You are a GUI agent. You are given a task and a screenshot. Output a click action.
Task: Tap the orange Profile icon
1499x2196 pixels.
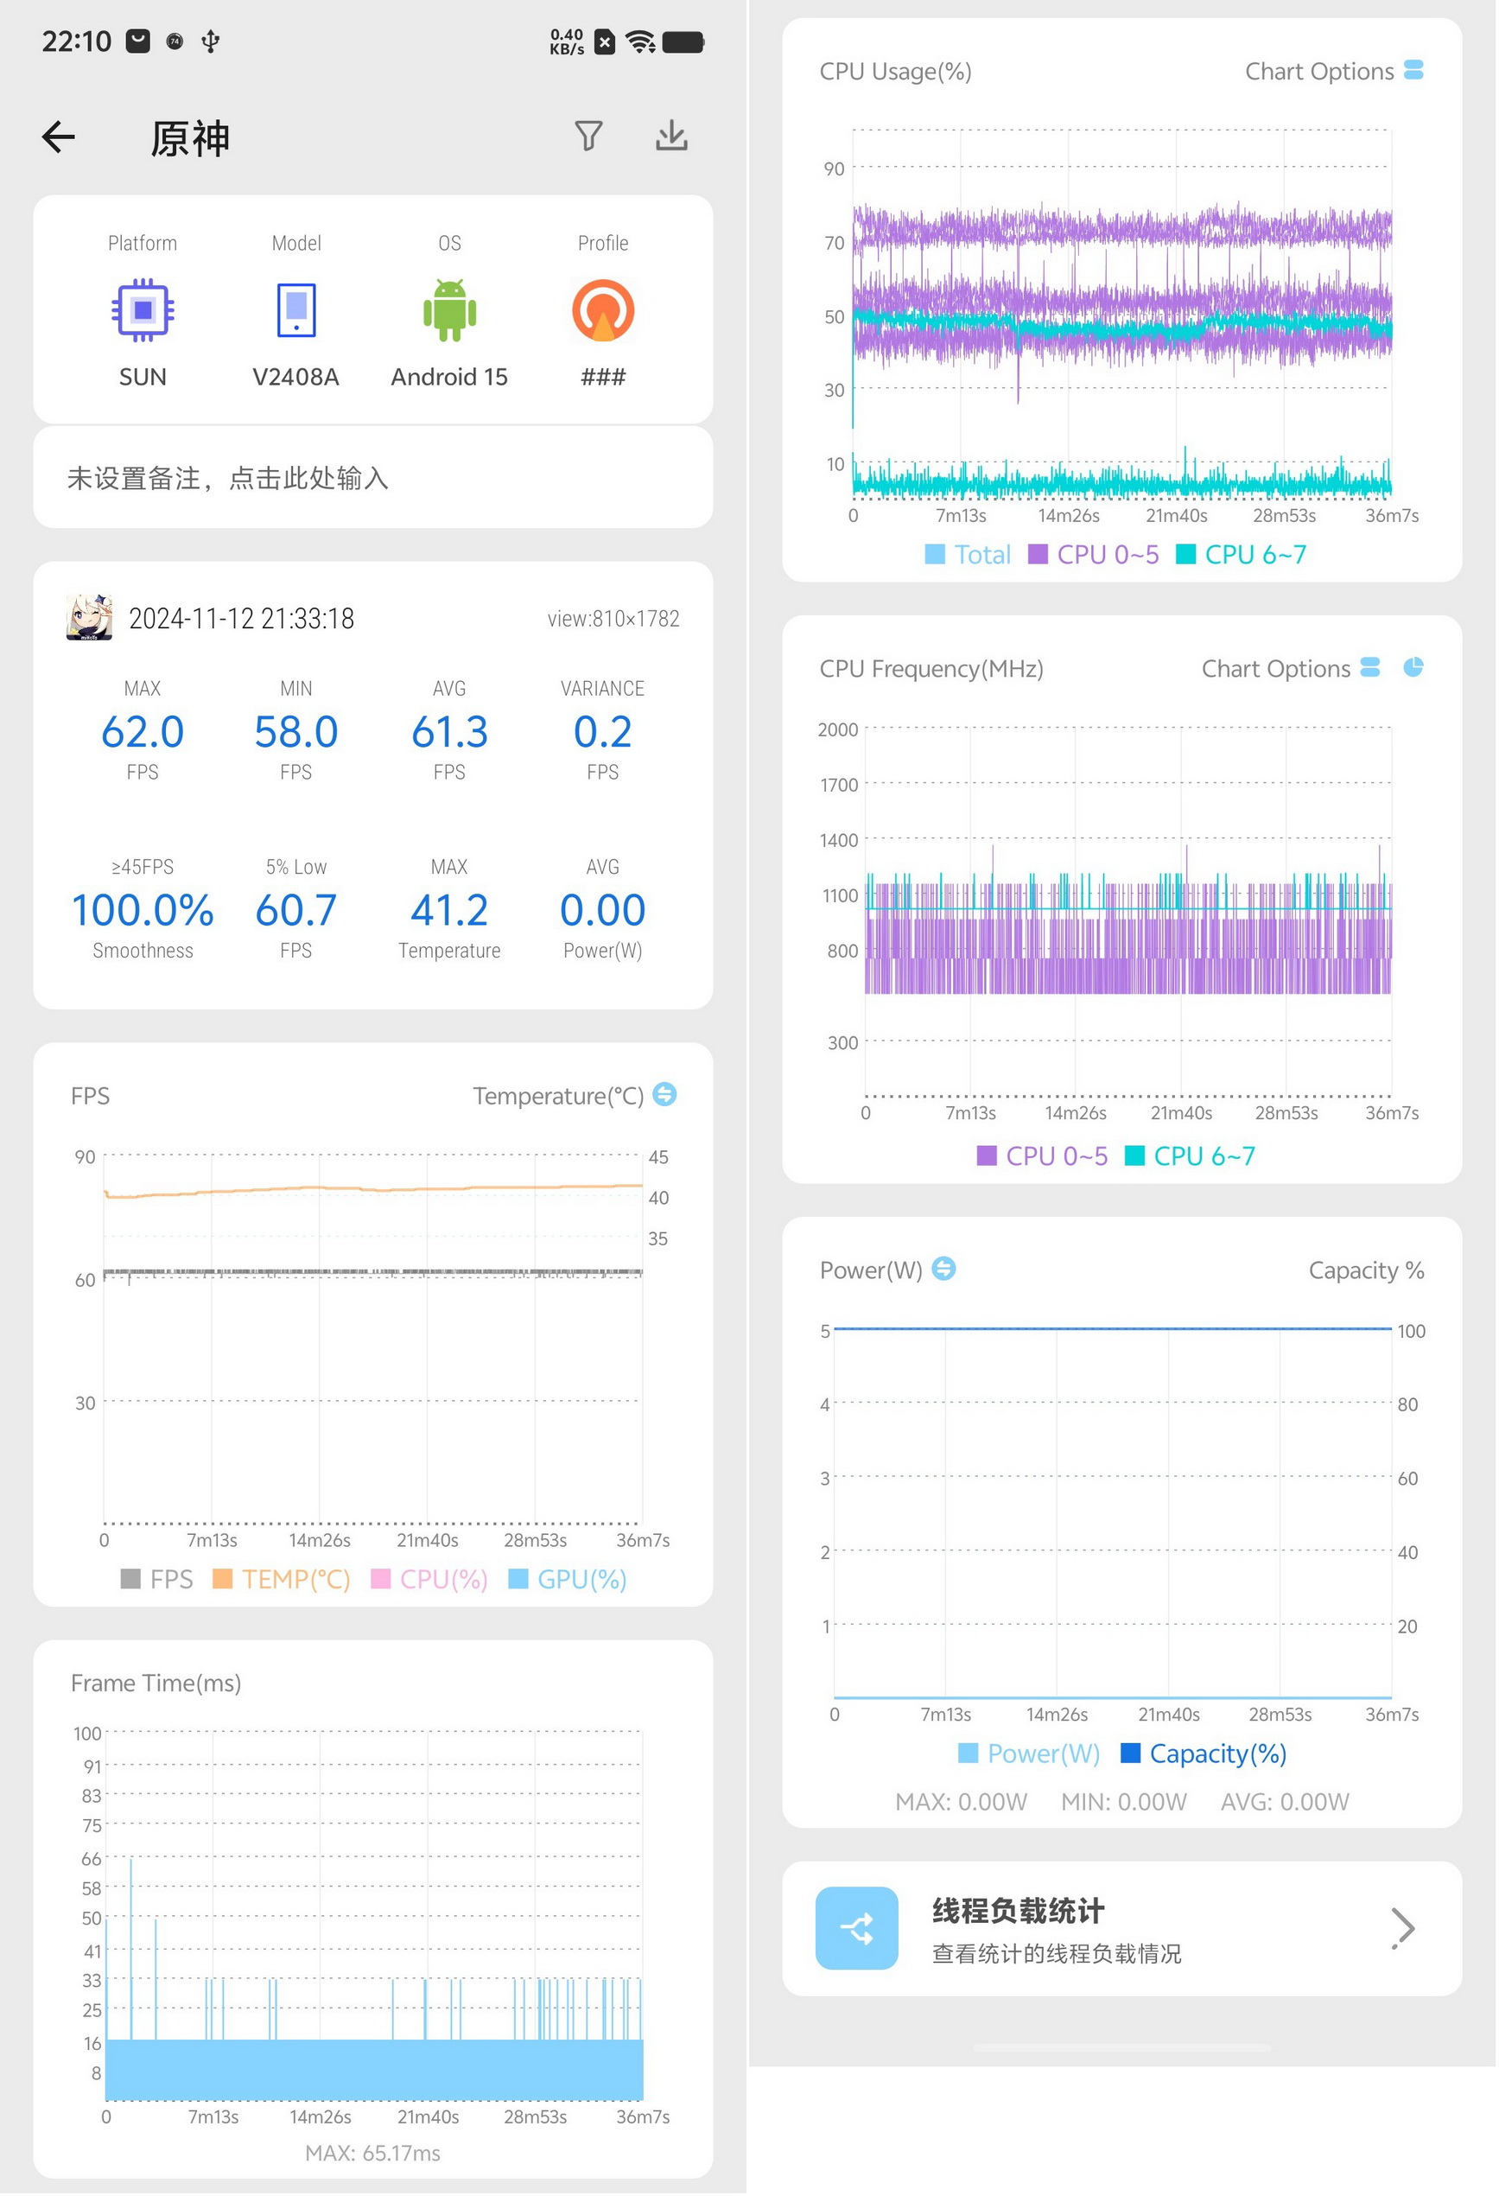click(x=602, y=310)
